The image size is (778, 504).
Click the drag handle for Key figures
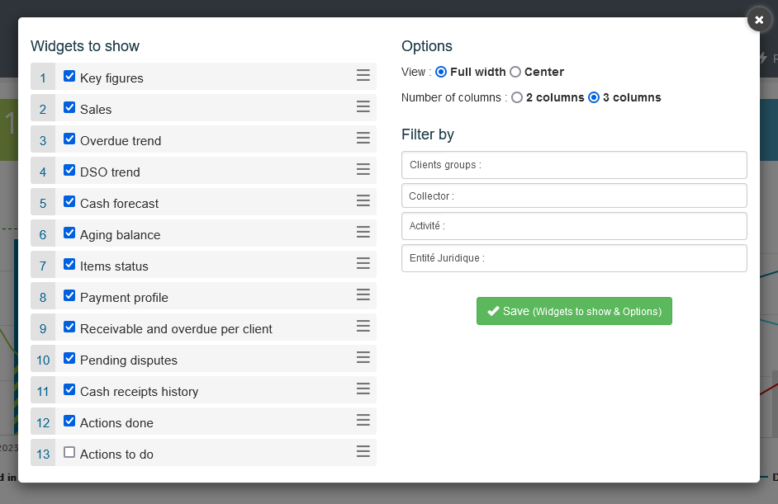coord(363,76)
